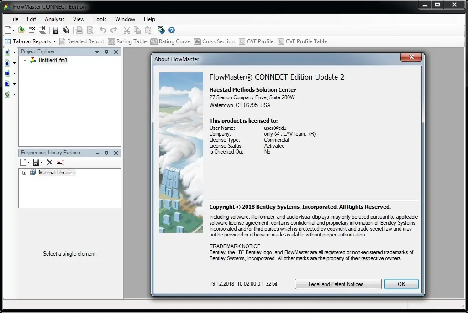This screenshot has width=468, height=313.
Task: Open the Edit menu
Action: click(x=32, y=19)
